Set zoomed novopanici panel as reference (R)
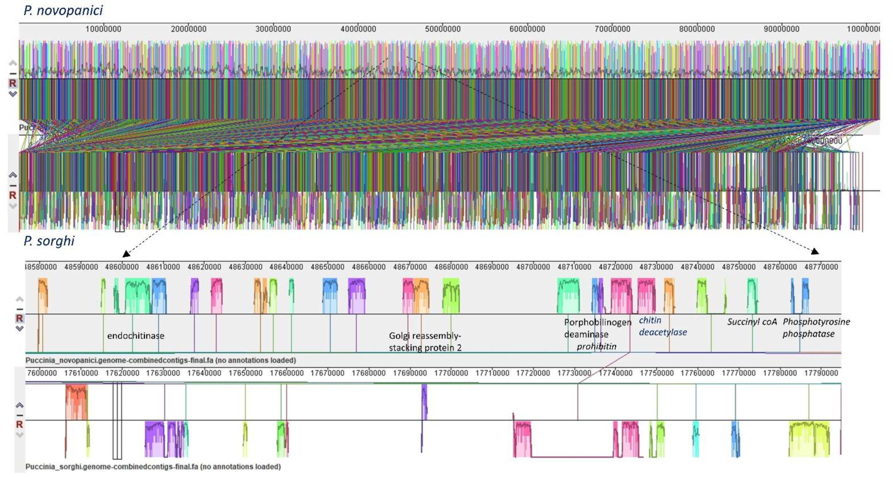Viewport: 893px width, 477px height. (x=20, y=318)
